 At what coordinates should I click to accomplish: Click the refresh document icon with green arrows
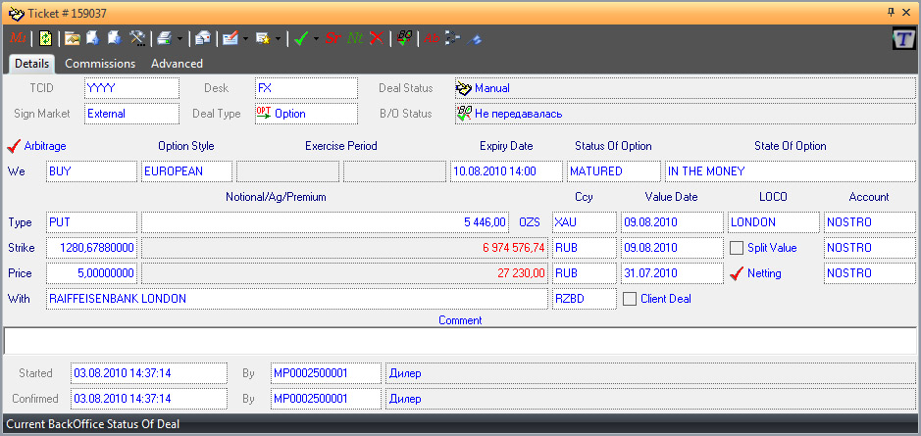(45, 39)
